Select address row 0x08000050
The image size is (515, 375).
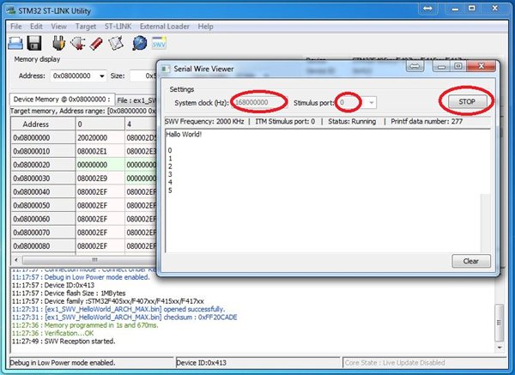(x=43, y=205)
